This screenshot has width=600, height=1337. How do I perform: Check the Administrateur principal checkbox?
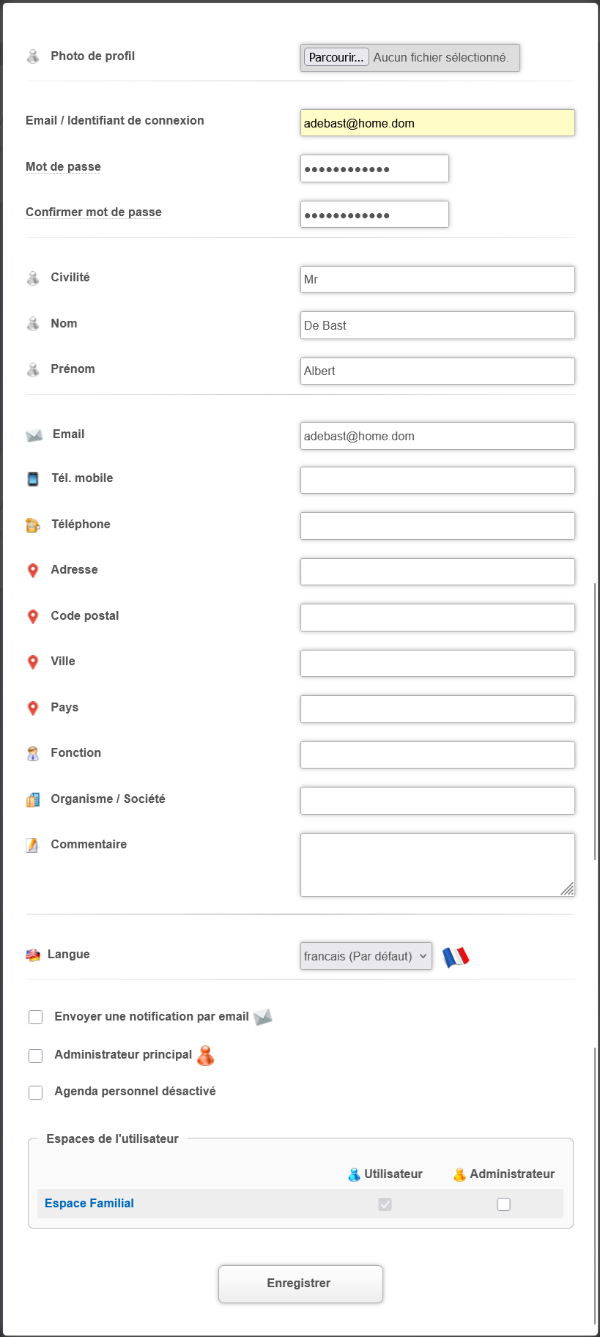[36, 1056]
